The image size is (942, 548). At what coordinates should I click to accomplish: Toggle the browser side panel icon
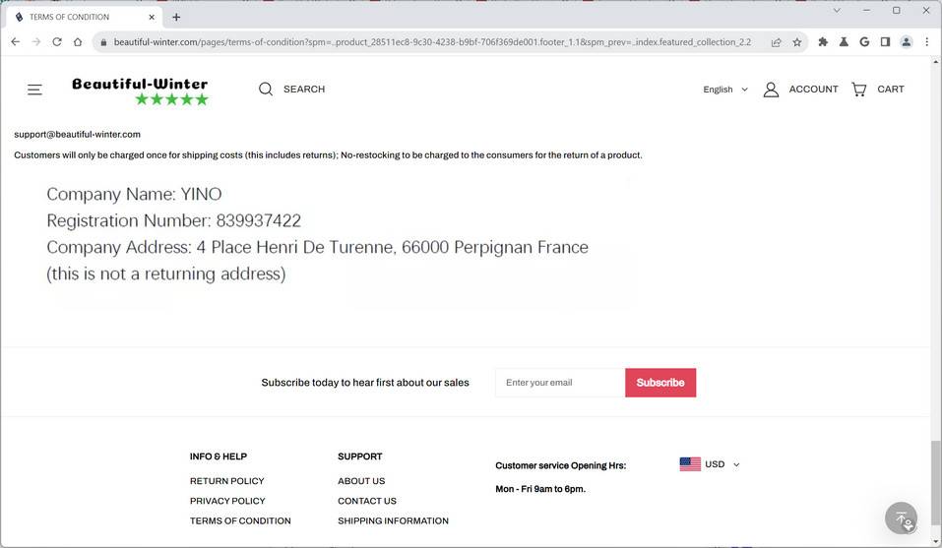pos(885,42)
